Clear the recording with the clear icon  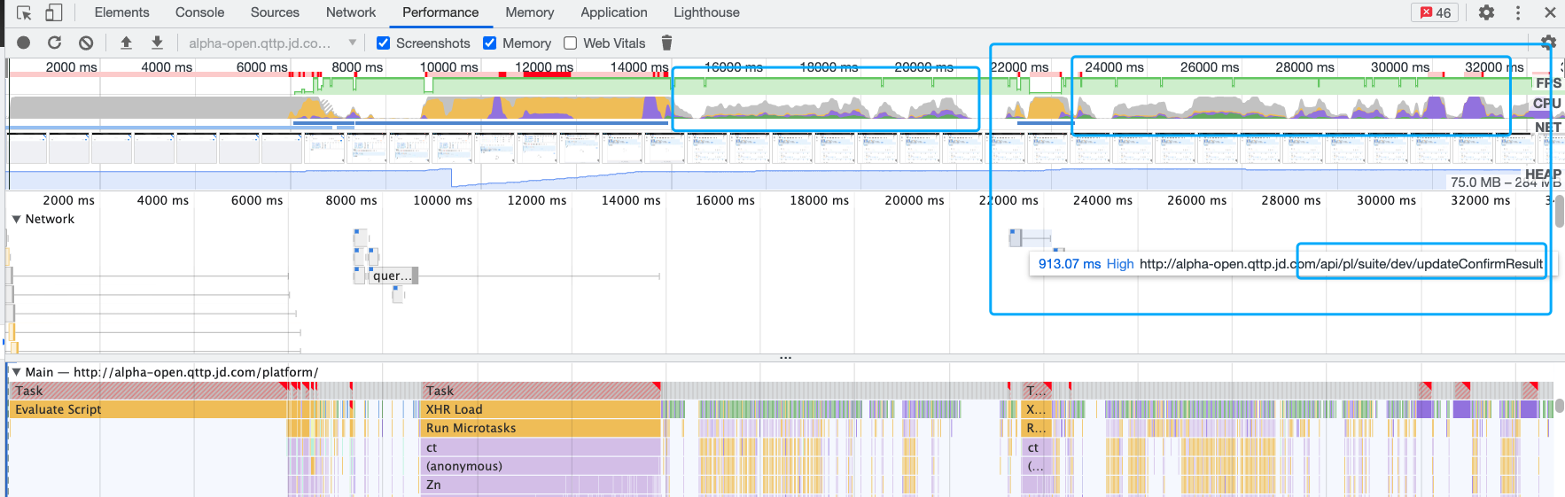tap(86, 43)
